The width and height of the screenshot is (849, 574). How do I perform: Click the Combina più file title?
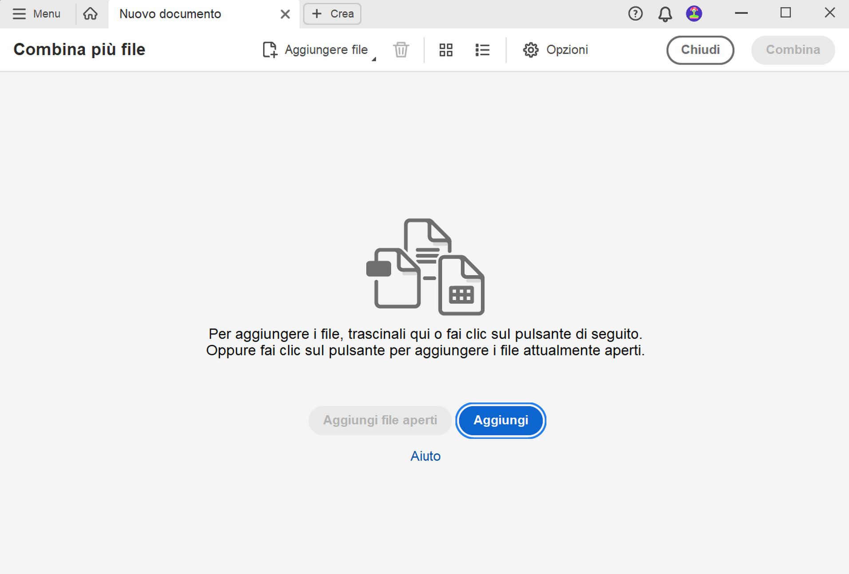pyautogui.click(x=79, y=49)
